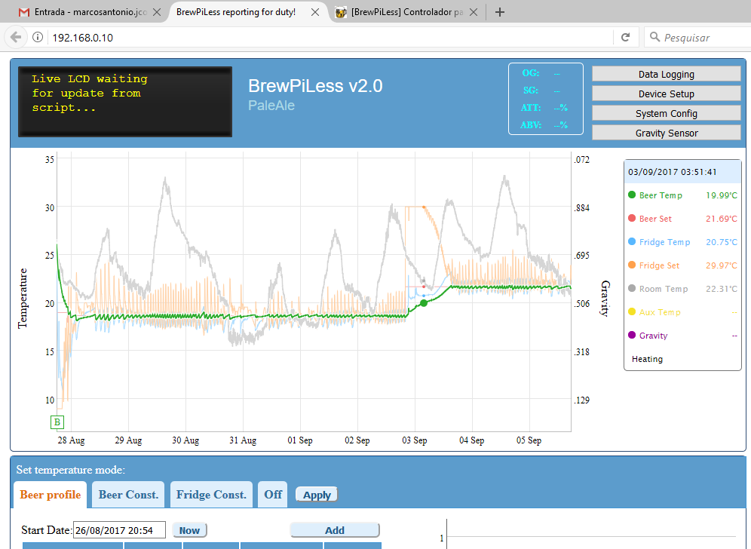Click the Fridge Set value 29.97°C

click(x=722, y=265)
